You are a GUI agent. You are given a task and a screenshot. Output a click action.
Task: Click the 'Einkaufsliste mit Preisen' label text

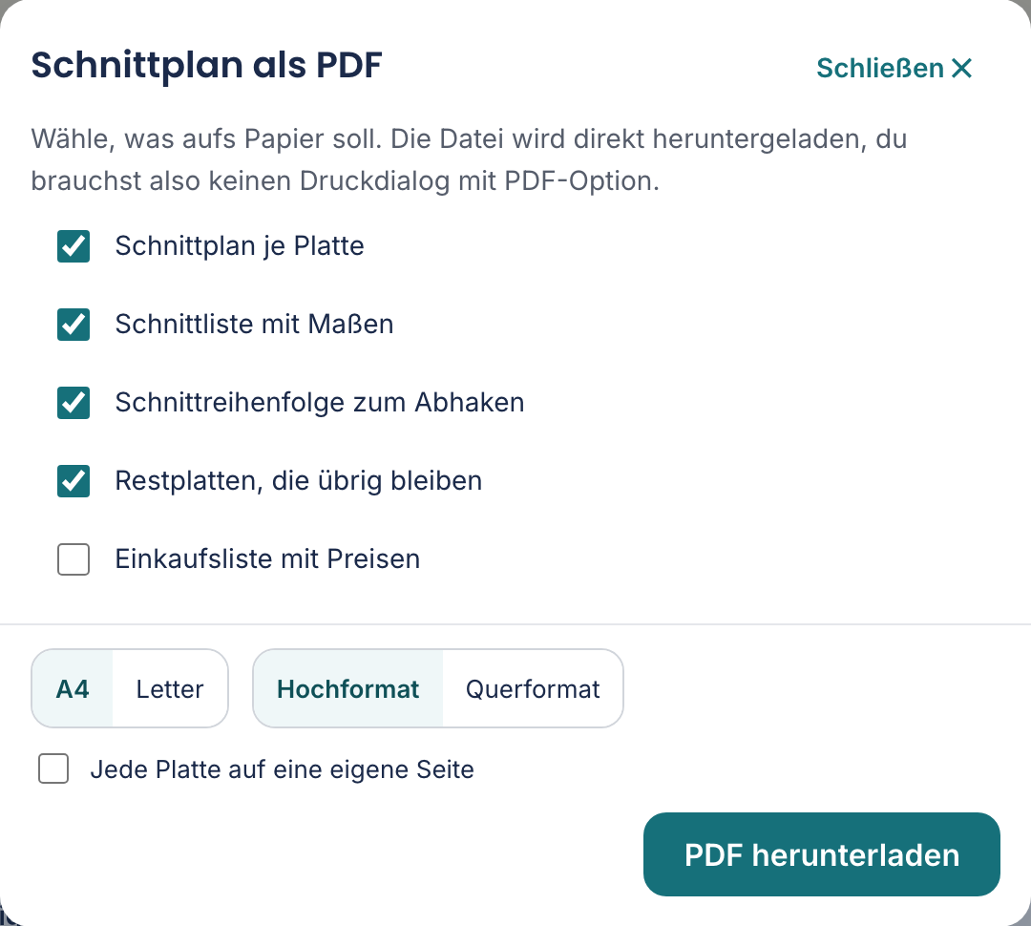[267, 559]
